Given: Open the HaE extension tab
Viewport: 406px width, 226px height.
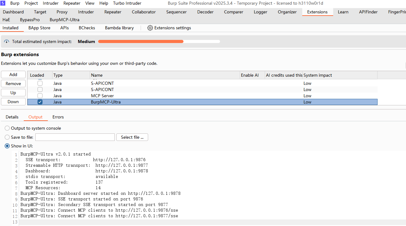Looking at the screenshot, I should [x=6, y=20].
